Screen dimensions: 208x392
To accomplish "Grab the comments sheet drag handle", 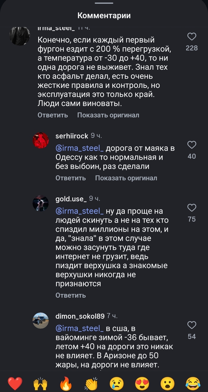I will point(104,3).
